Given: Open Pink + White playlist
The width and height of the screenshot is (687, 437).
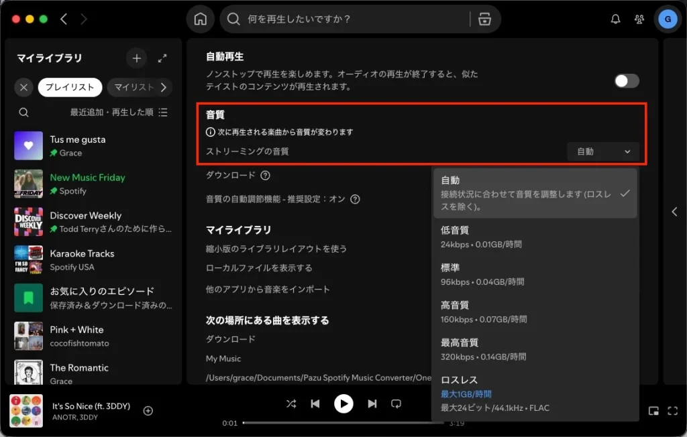Looking at the screenshot, I should click(94, 336).
